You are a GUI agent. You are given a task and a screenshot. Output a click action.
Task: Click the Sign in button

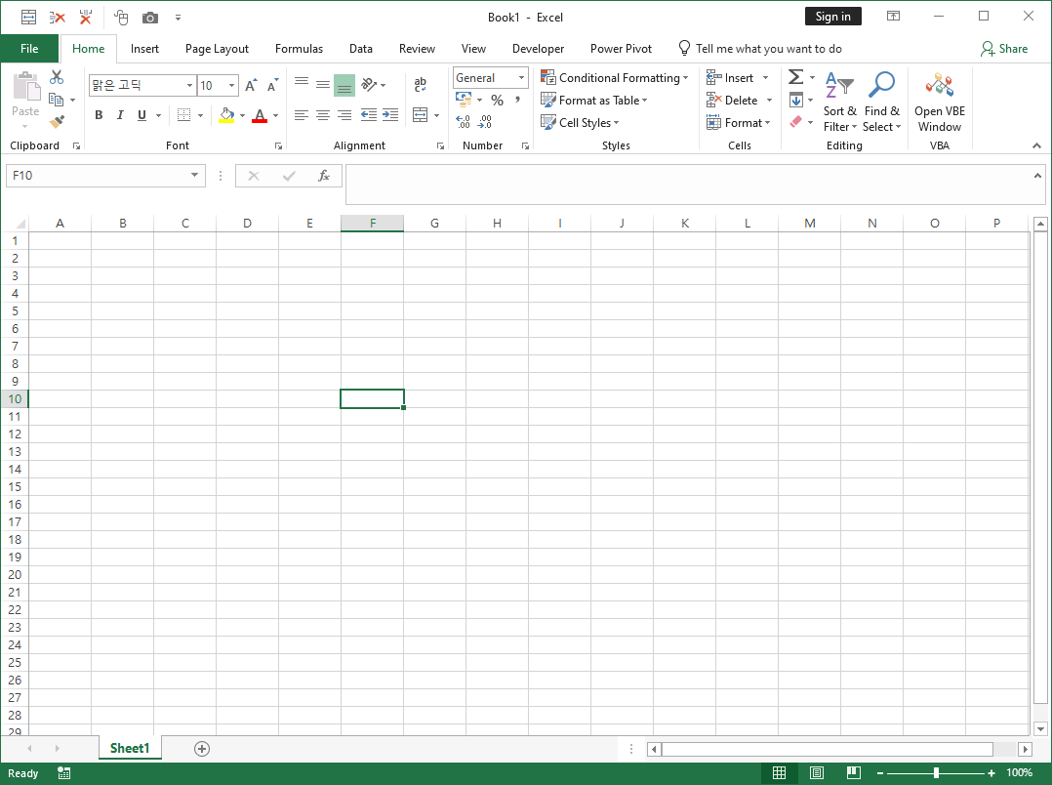[x=832, y=17]
